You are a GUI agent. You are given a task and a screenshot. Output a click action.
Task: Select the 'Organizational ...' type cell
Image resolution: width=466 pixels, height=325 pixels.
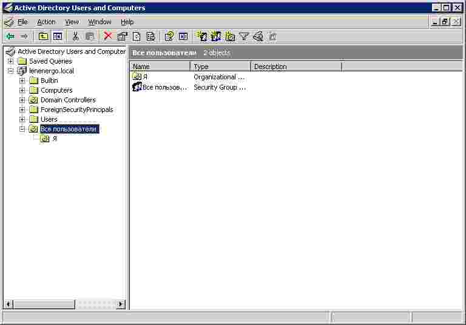click(x=219, y=77)
